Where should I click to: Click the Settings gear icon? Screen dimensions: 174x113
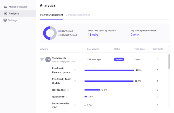(5, 20)
